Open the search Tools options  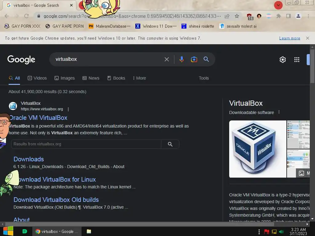204,78
